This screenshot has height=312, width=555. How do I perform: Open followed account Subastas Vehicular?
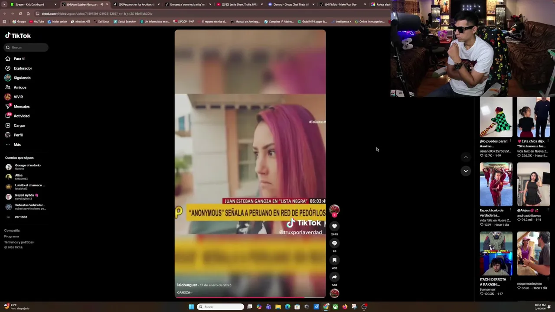[25, 207]
